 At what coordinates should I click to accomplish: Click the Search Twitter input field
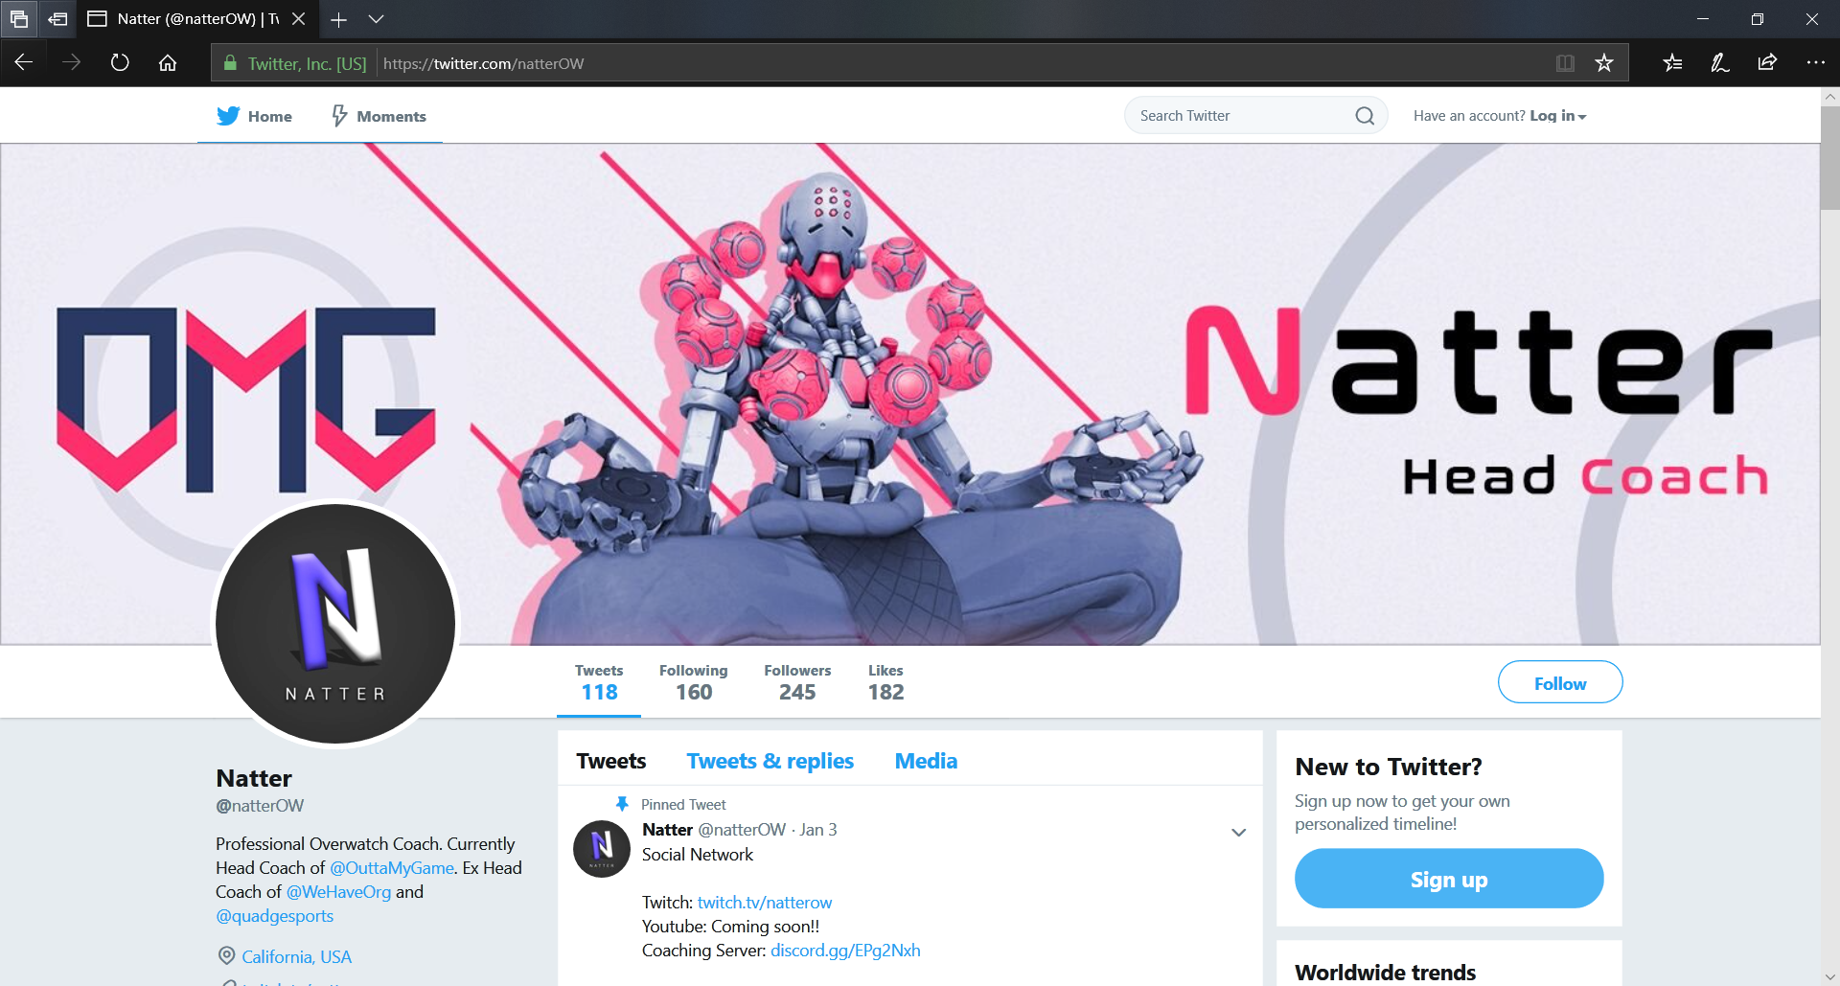pyautogui.click(x=1255, y=115)
